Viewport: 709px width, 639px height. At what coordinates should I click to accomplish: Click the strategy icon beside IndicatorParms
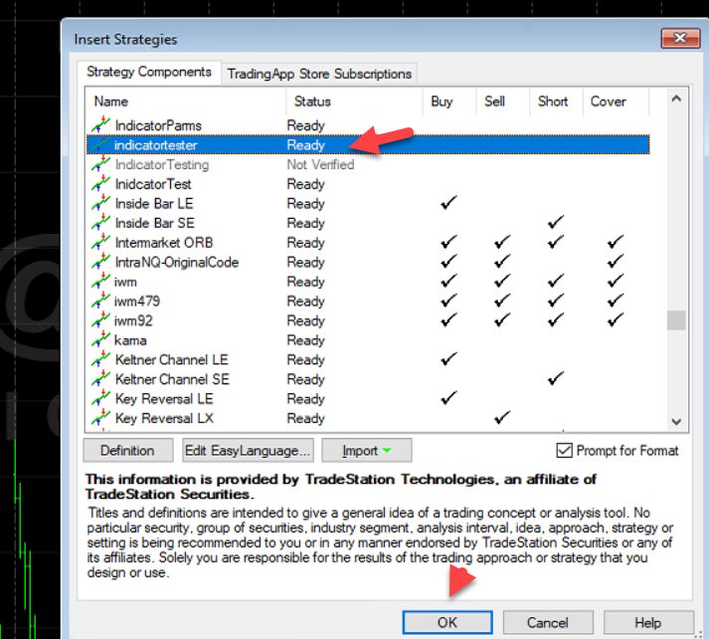99,125
